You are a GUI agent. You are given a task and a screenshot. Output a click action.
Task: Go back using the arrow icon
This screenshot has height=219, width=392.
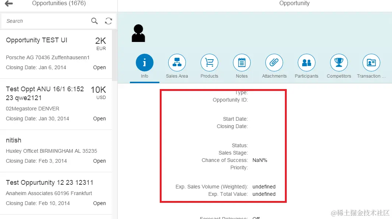(9, 4)
